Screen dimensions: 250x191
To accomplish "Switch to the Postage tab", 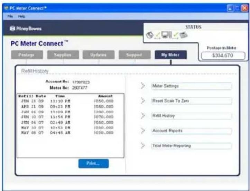I will [x=27, y=55].
